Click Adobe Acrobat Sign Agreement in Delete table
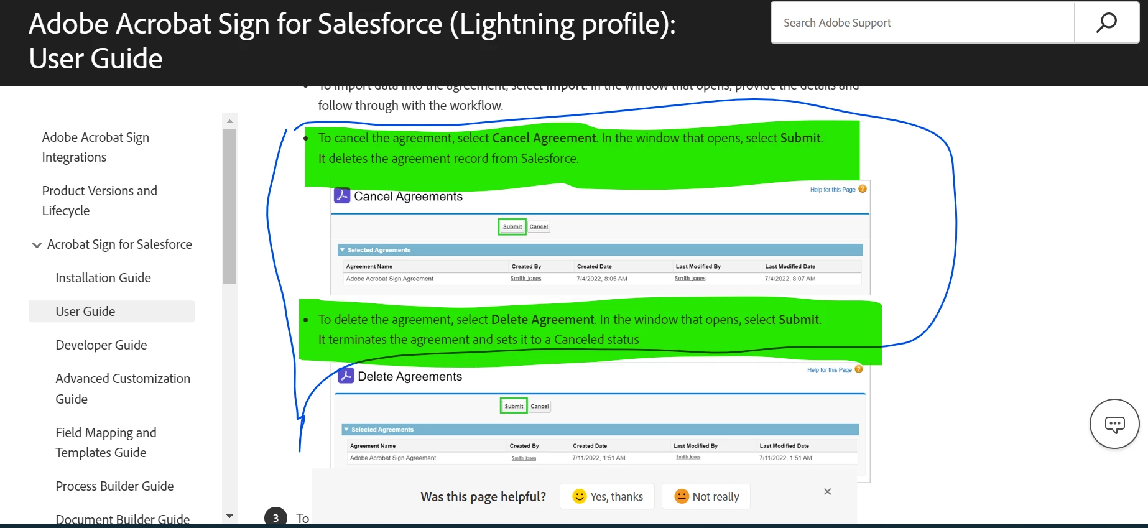Screen dimensions: 1148x528 (393, 458)
